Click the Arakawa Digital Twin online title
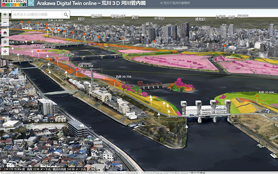 click(91, 3)
